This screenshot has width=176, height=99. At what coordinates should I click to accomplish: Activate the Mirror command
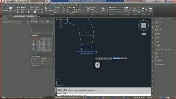click(30, 10)
